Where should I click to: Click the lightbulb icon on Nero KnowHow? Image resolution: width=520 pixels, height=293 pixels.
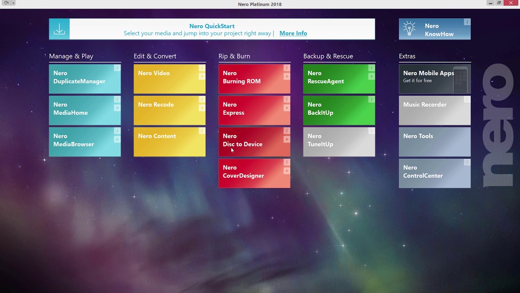point(409,28)
